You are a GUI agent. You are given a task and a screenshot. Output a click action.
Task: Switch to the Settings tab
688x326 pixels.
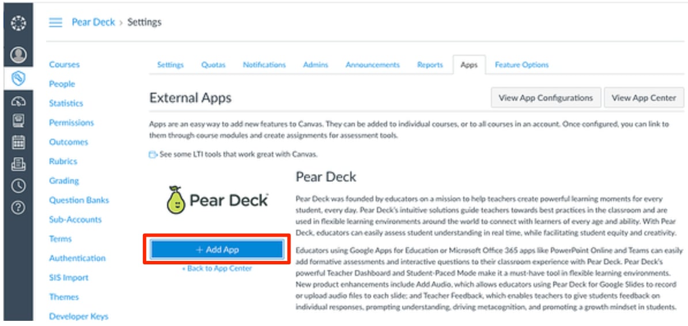tap(170, 65)
